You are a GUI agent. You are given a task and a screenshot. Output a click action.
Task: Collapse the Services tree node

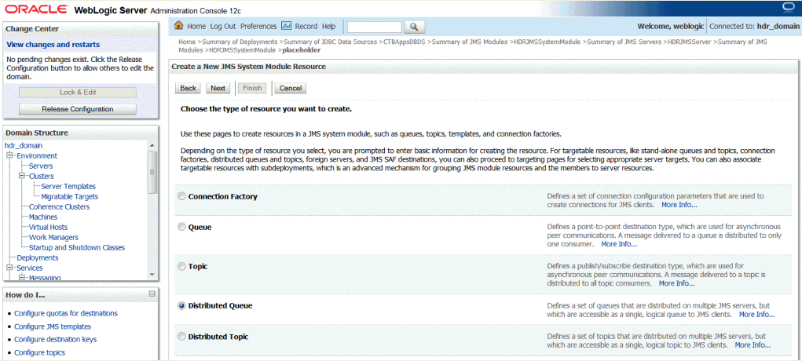point(9,268)
